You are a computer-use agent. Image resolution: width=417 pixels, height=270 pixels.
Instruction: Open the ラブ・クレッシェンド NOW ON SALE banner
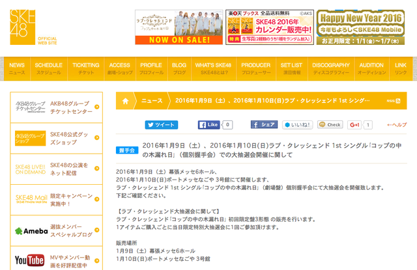coord(179,27)
